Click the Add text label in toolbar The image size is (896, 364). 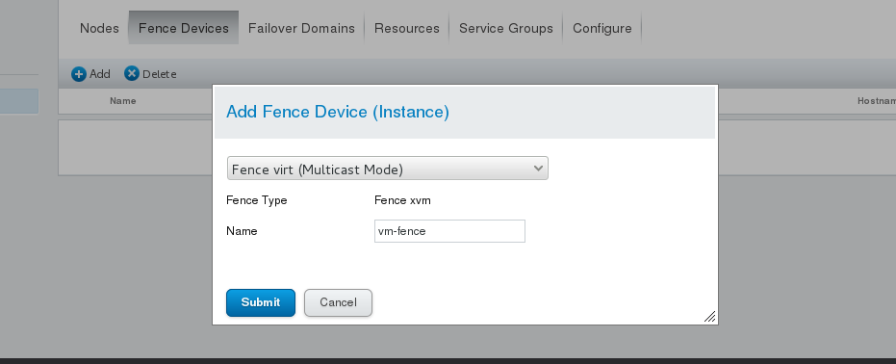click(100, 74)
